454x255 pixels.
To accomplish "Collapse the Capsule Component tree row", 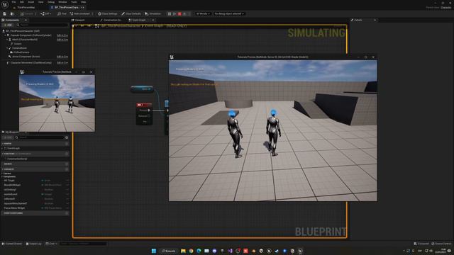I will coord(5,35).
